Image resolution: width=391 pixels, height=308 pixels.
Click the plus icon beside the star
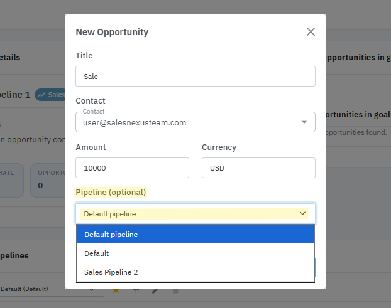click(135, 290)
